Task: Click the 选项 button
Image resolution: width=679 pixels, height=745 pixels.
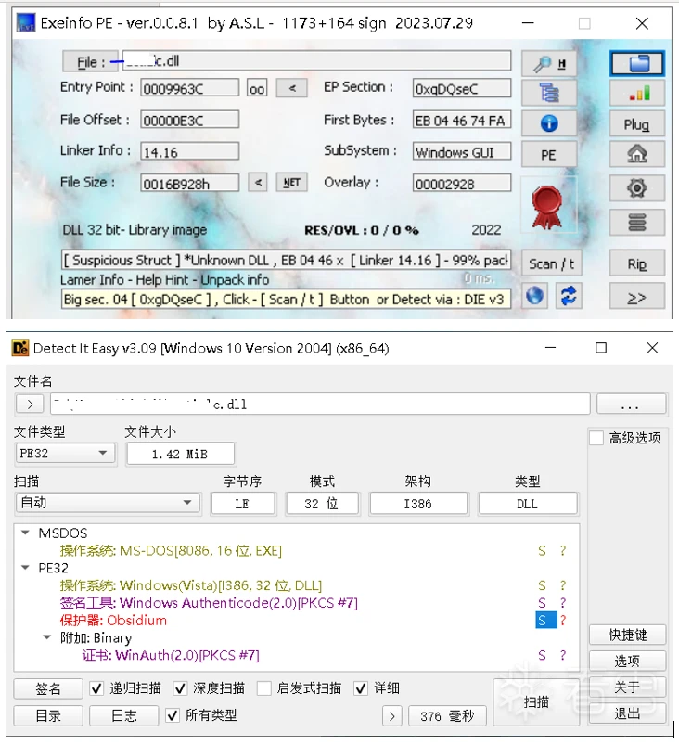Action: pos(627,661)
